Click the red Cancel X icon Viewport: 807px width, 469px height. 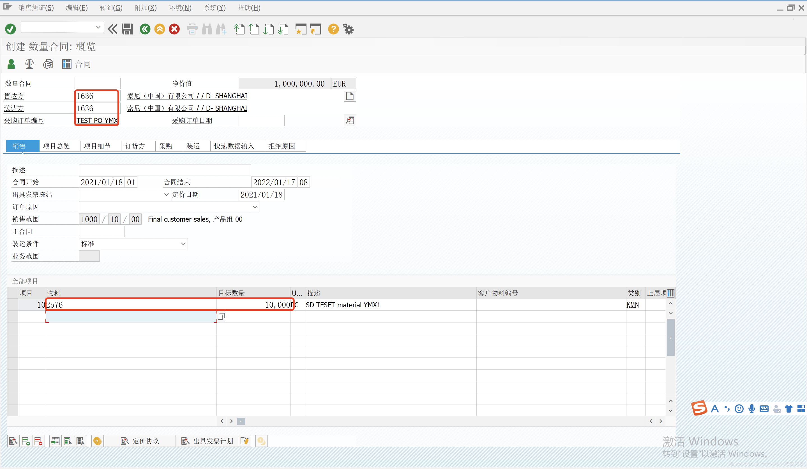tap(174, 29)
